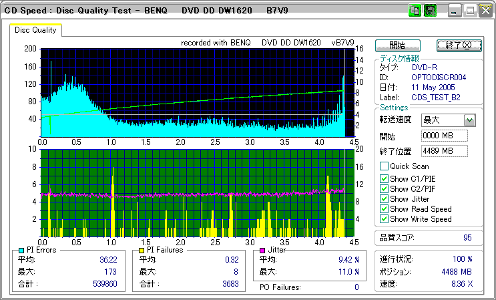Uncheck Show Write Speed
The image size is (496, 300).
coord(384,218)
